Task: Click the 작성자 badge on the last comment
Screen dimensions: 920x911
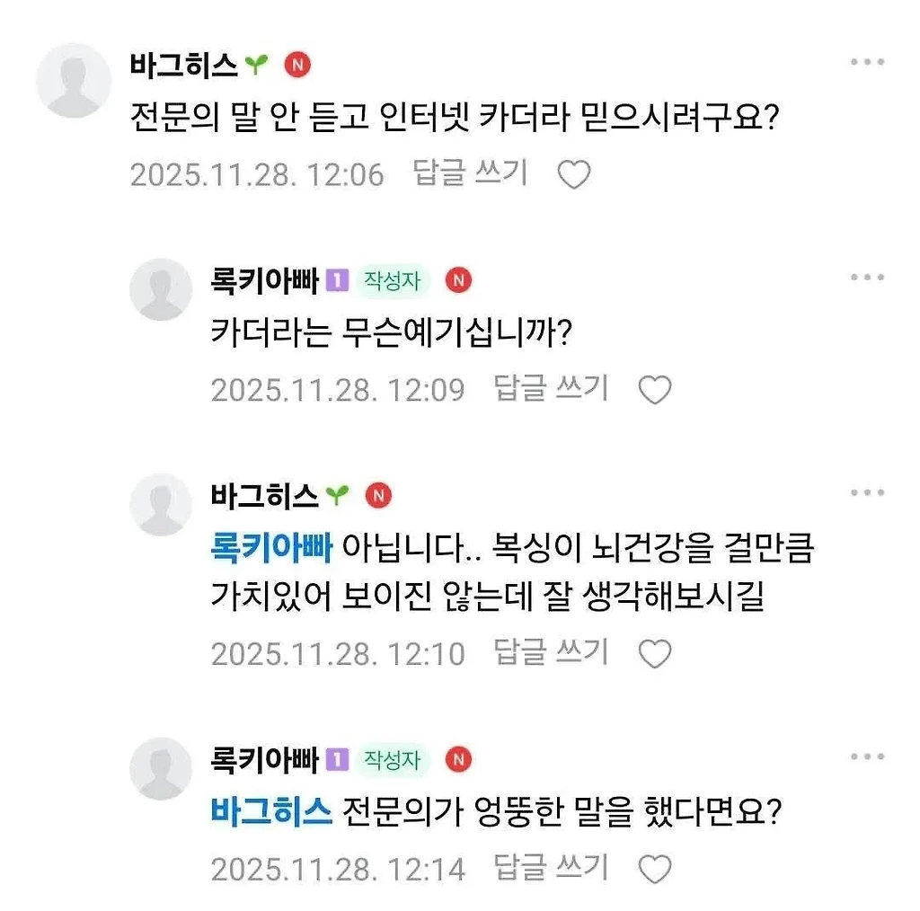Action: click(x=390, y=759)
